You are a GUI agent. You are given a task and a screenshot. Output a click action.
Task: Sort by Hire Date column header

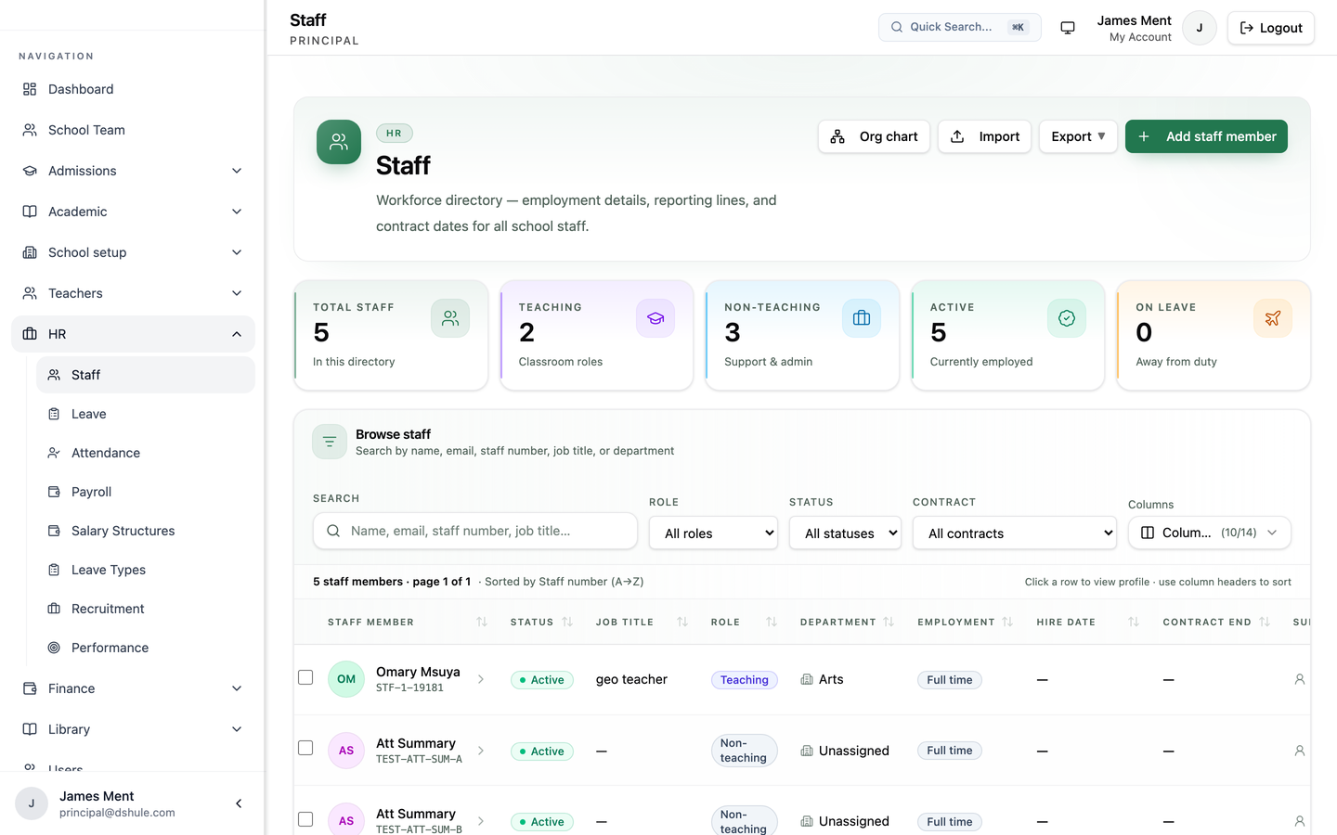(1087, 622)
